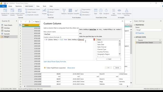
Task: Open the Rounding dropdown
Action: (x=85, y=12)
